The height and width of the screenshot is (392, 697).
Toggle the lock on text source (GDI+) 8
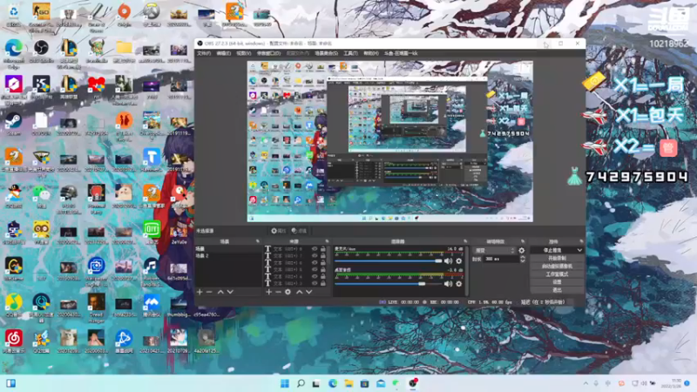pos(322,249)
